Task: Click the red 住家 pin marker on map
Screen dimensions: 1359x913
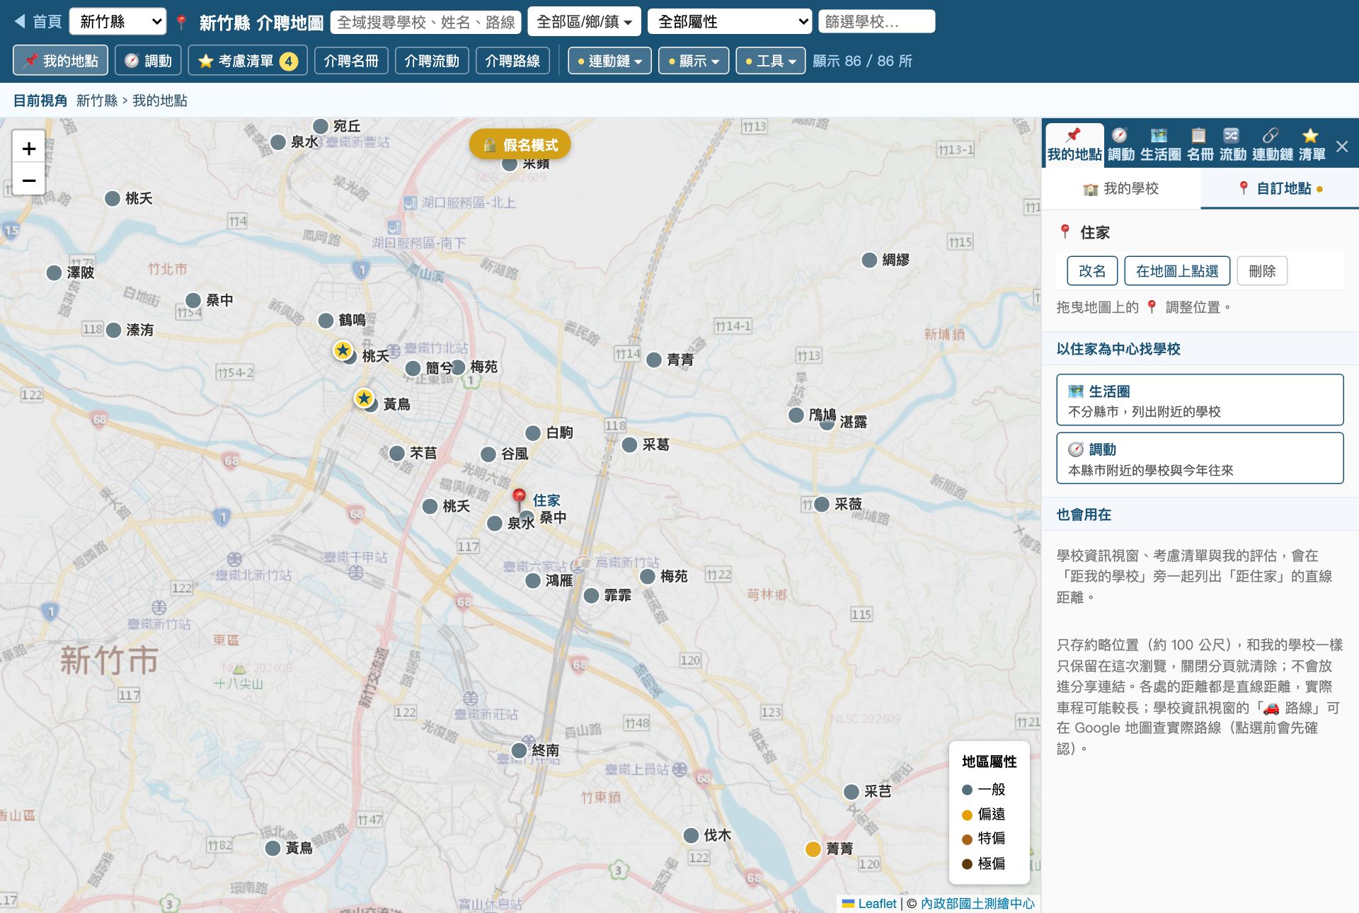Action: point(519,498)
